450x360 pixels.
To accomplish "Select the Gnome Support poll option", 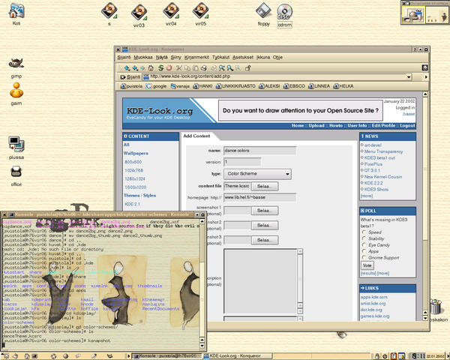I will click(x=364, y=257).
